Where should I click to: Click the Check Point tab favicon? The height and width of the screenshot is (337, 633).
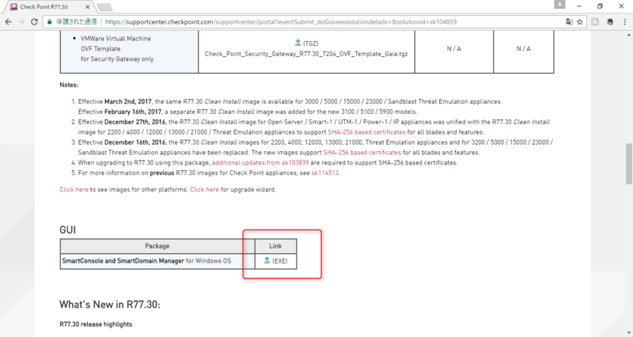14,7
